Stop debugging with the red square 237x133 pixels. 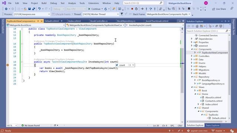pyautogui.click(x=132, y=9)
